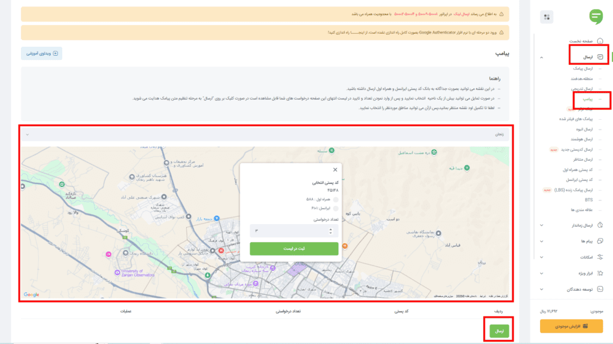Open ارسال پیامک submenu item
Image resolution: width=613 pixels, height=344 pixels.
tap(583, 68)
